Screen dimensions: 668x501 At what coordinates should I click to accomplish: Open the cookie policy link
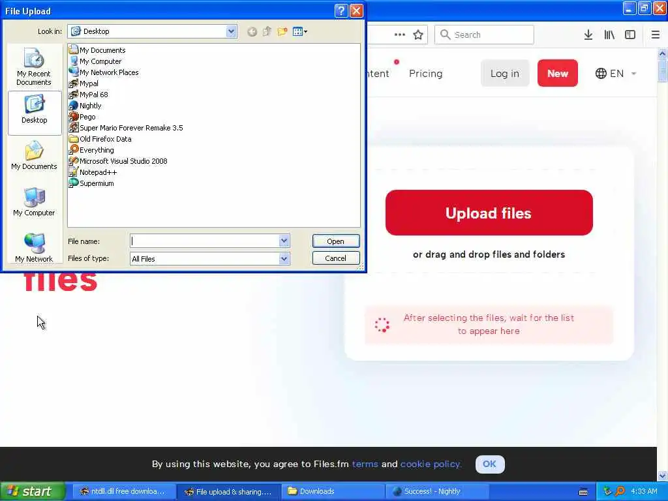pos(431,464)
